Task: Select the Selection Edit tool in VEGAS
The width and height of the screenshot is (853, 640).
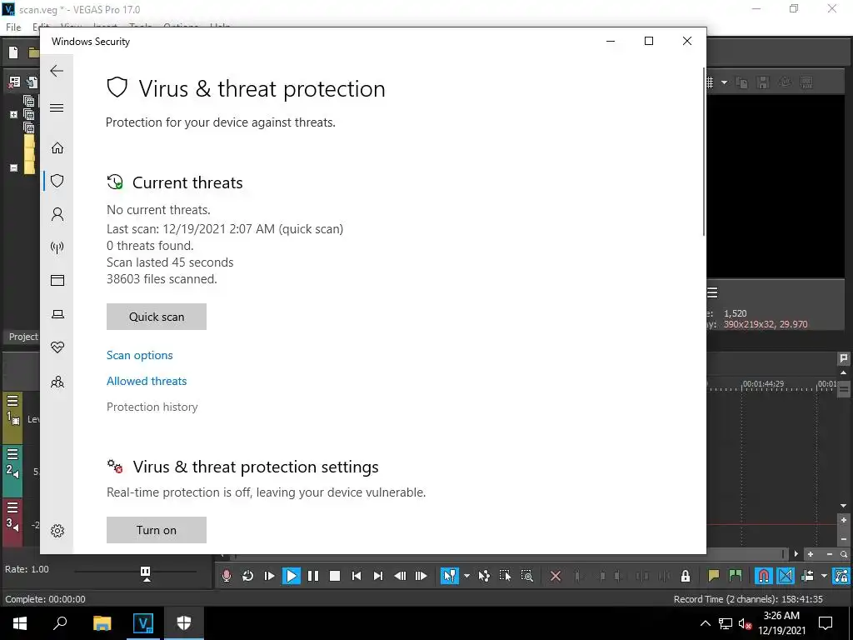Action: click(505, 576)
